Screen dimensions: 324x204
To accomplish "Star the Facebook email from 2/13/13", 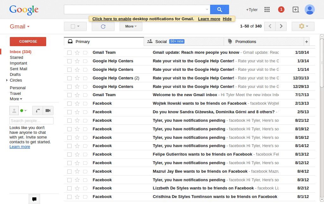I will pos(77,103).
